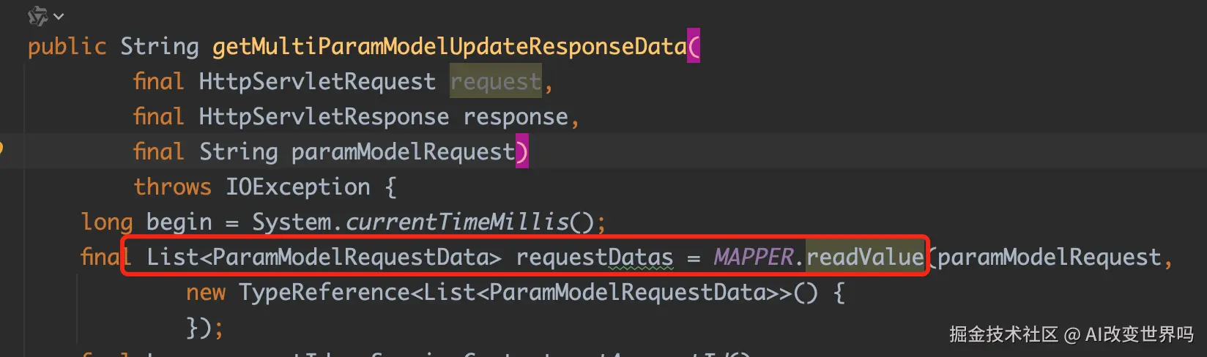Click the highlighted opening parenthesis after the method name

[694, 46]
